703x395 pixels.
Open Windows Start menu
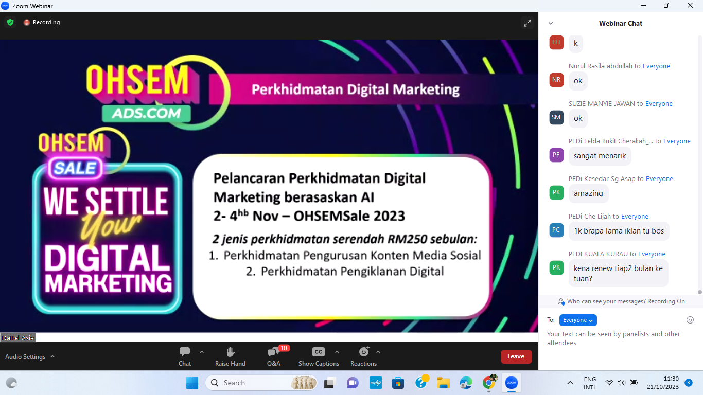pos(192,383)
